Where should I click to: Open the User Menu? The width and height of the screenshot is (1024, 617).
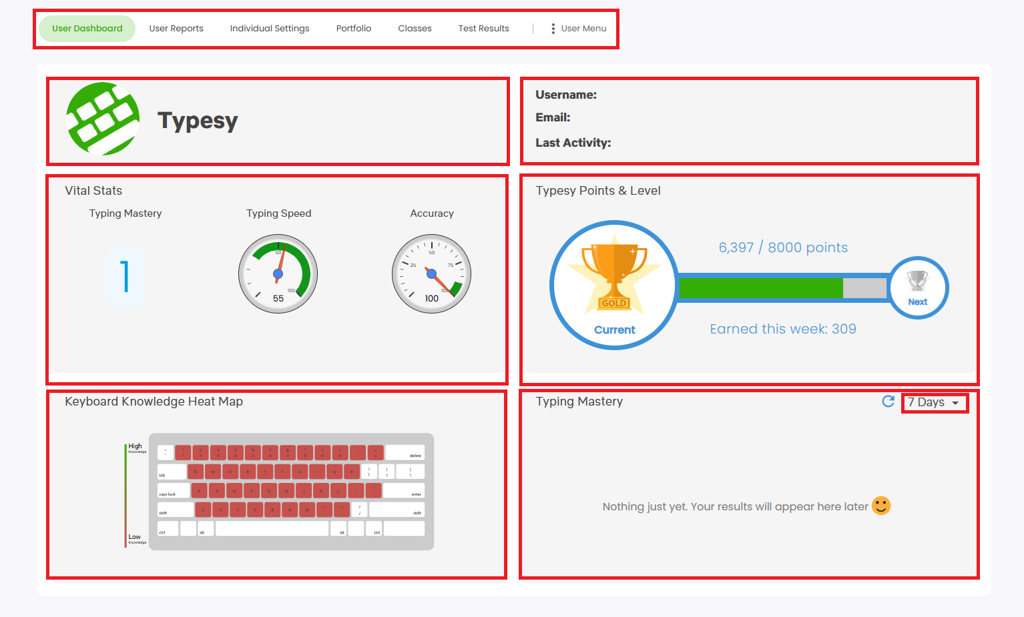pyautogui.click(x=578, y=29)
